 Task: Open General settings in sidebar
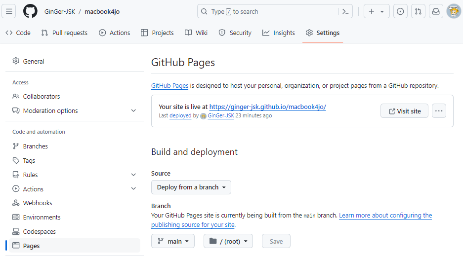point(75,61)
